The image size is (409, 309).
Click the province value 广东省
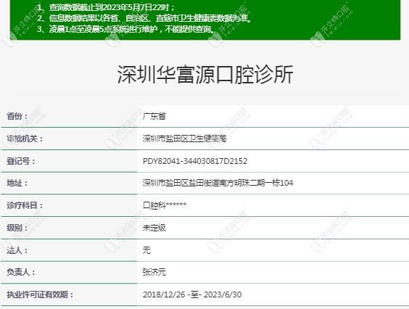coord(154,116)
